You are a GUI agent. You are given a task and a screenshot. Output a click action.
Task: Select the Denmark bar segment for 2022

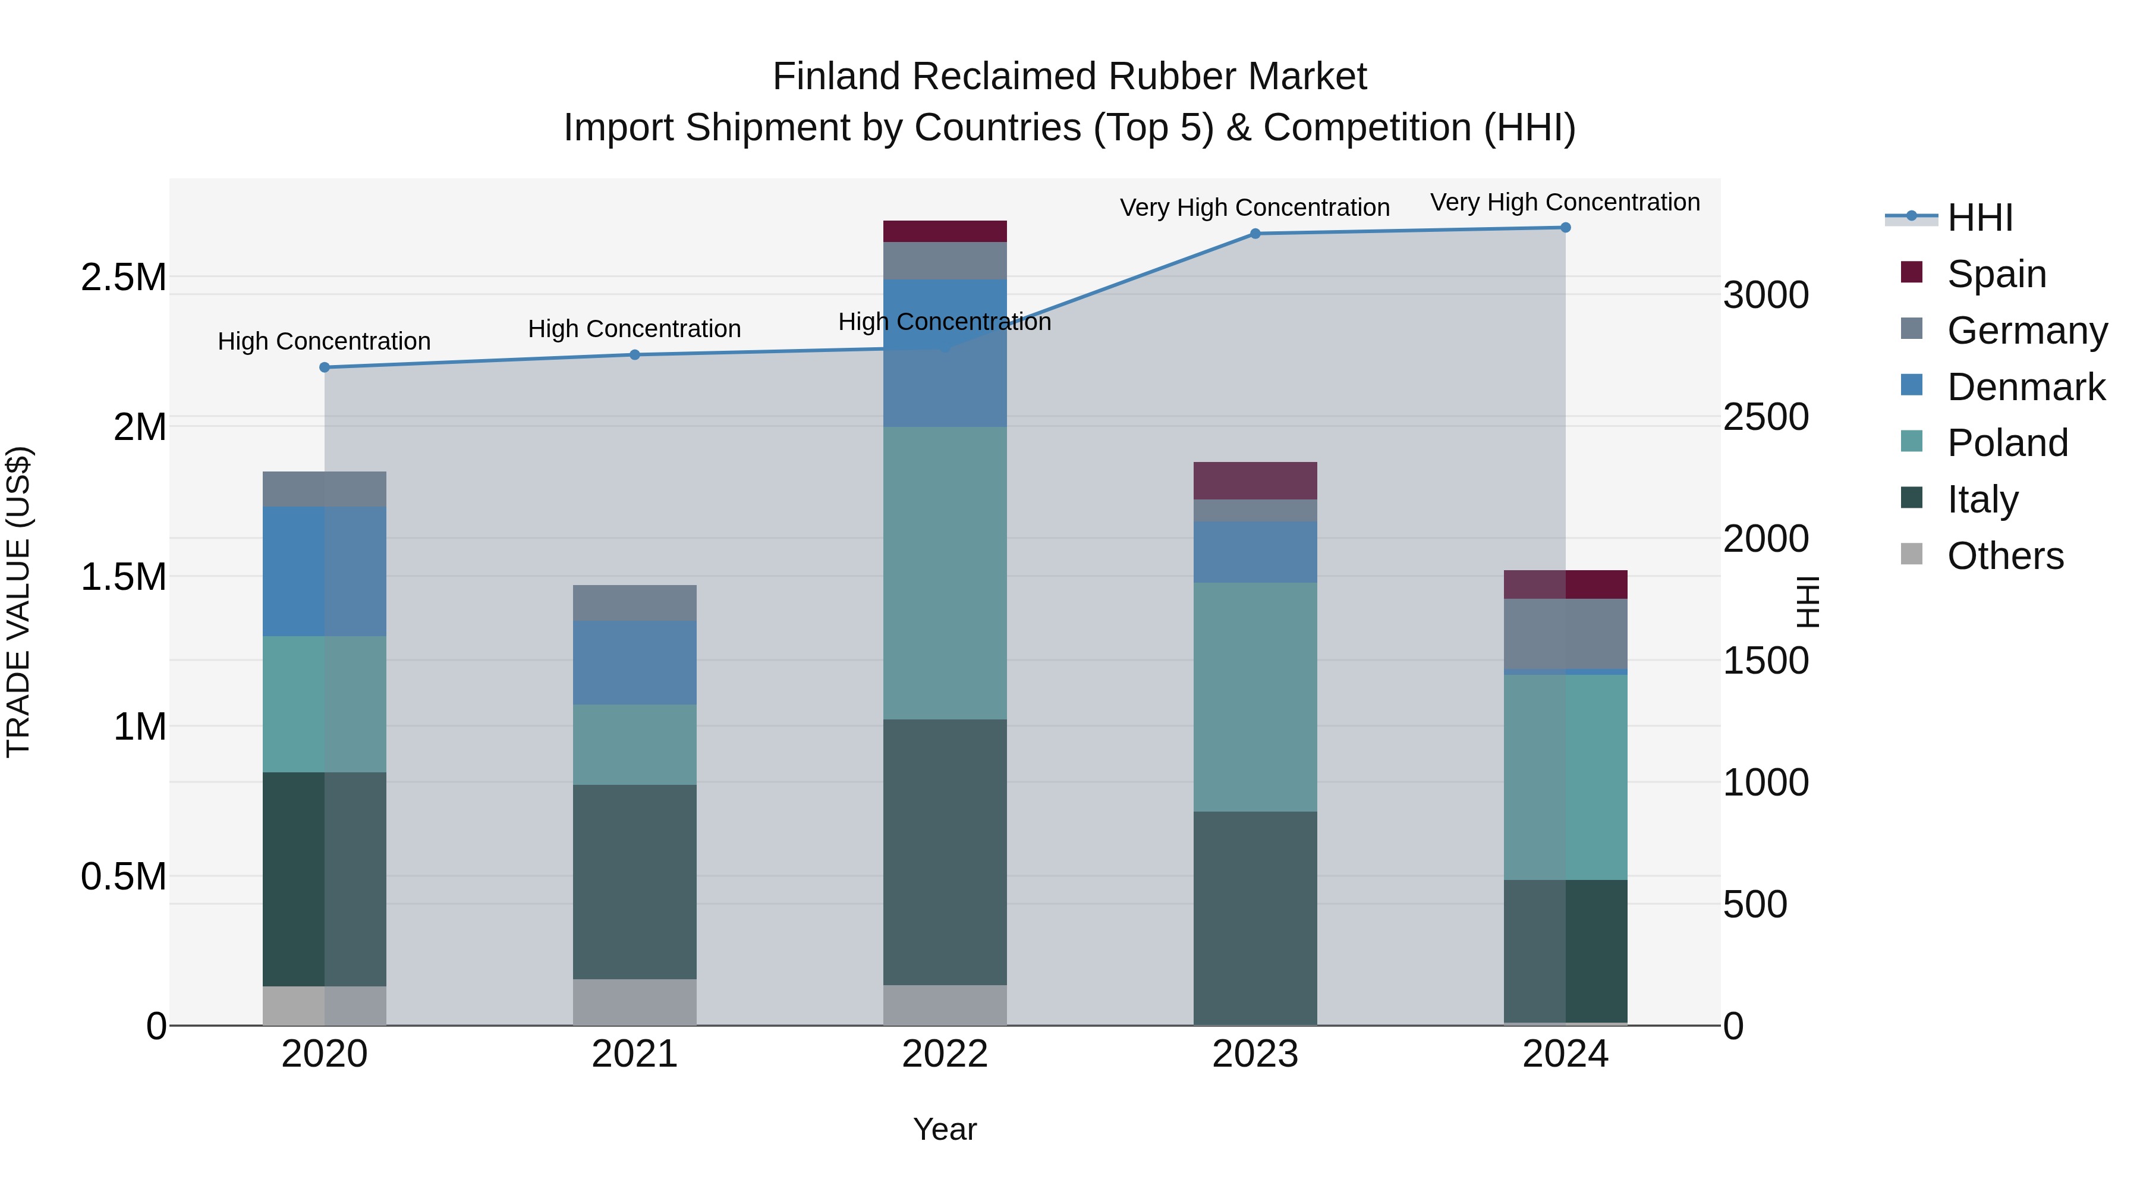click(x=945, y=353)
